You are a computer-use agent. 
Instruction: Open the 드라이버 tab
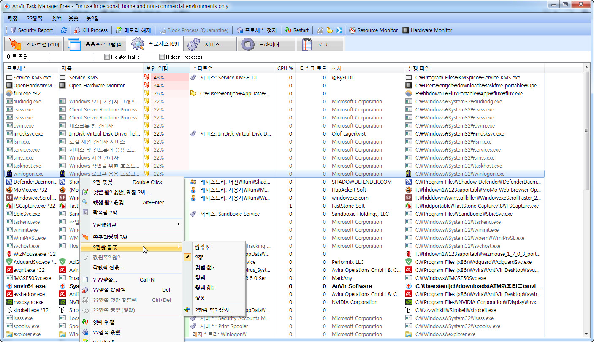pyautogui.click(x=266, y=44)
